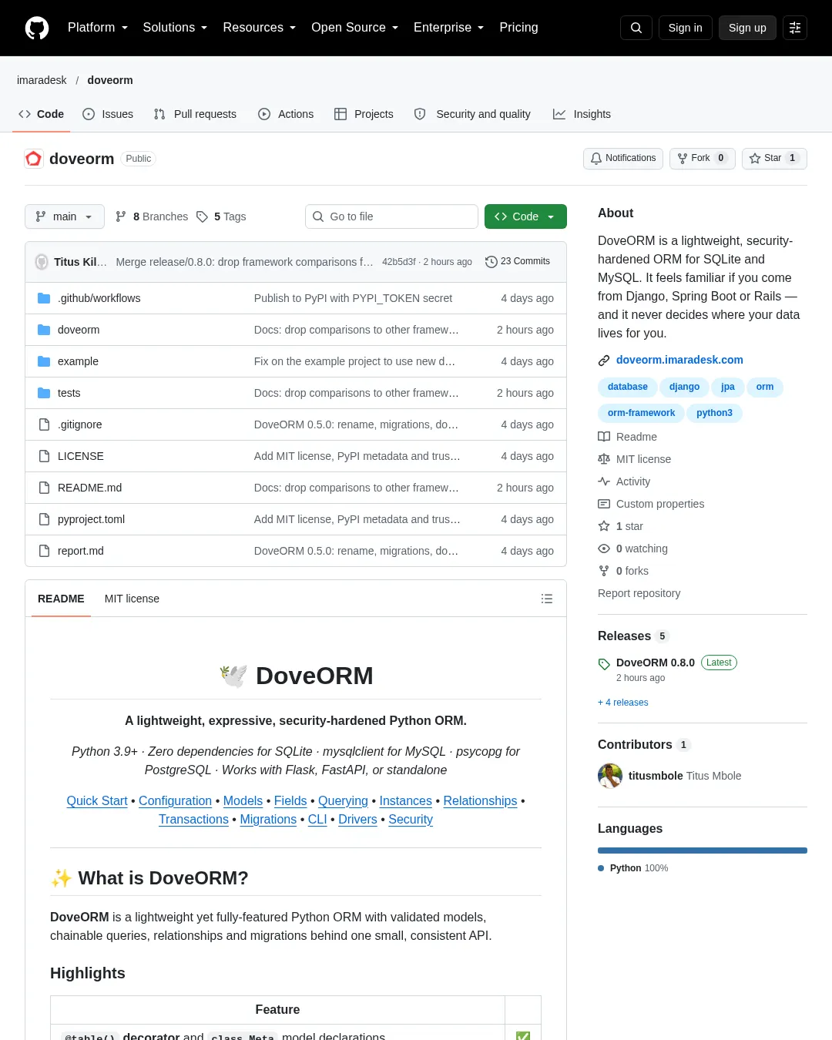Viewport: 832px width, 1040px height.
Task: Click the Notifications button
Action: point(623,158)
